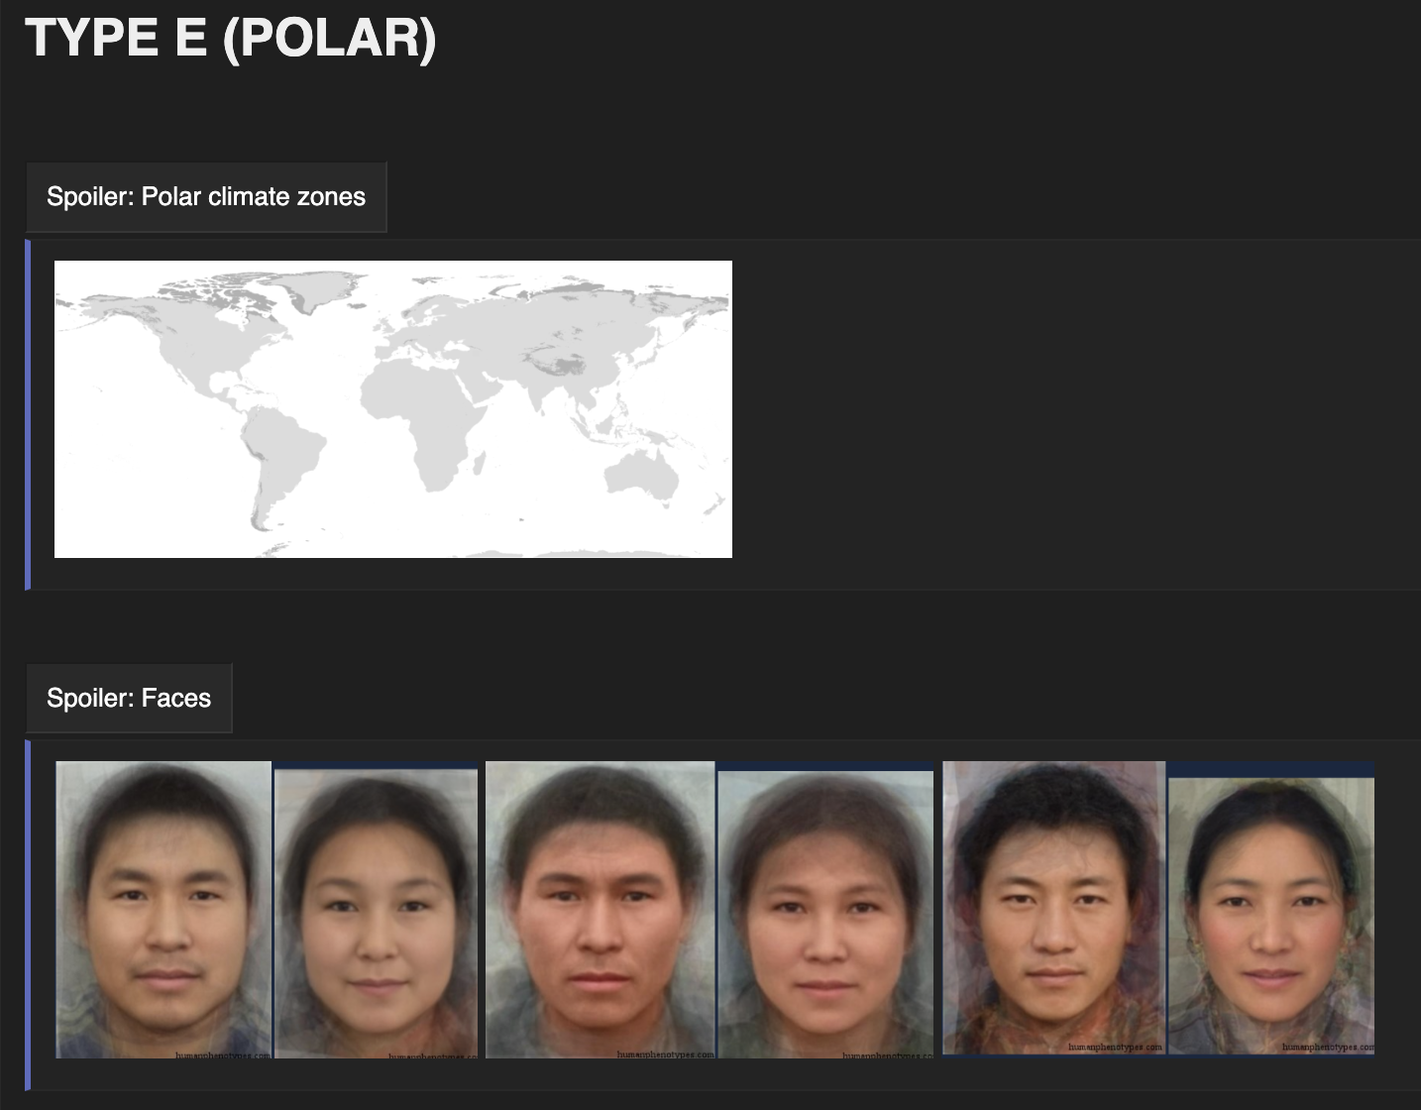The height and width of the screenshot is (1110, 1421).
Task: Open the leftmost male composite face image
Action: (164, 910)
